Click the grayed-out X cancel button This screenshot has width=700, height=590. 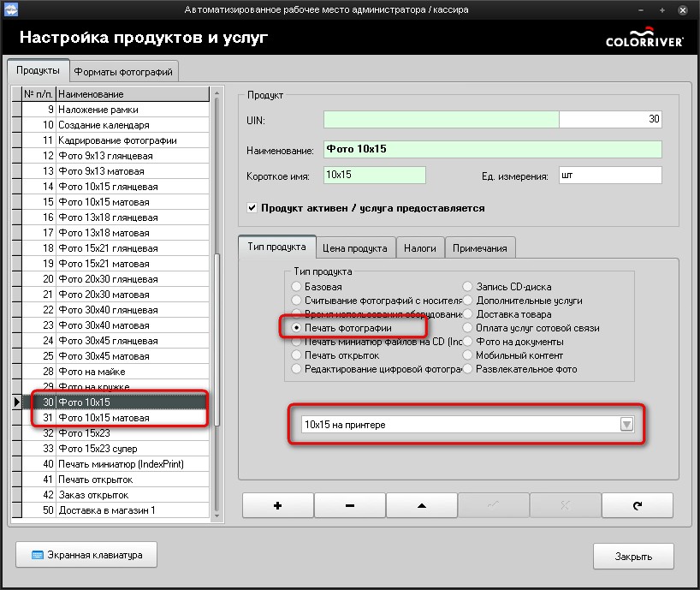[x=565, y=505]
